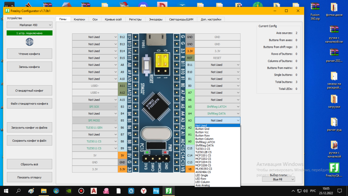This screenshot has height=196, width=348.
Task: Click the Сбросить всё button
Action: (30, 164)
